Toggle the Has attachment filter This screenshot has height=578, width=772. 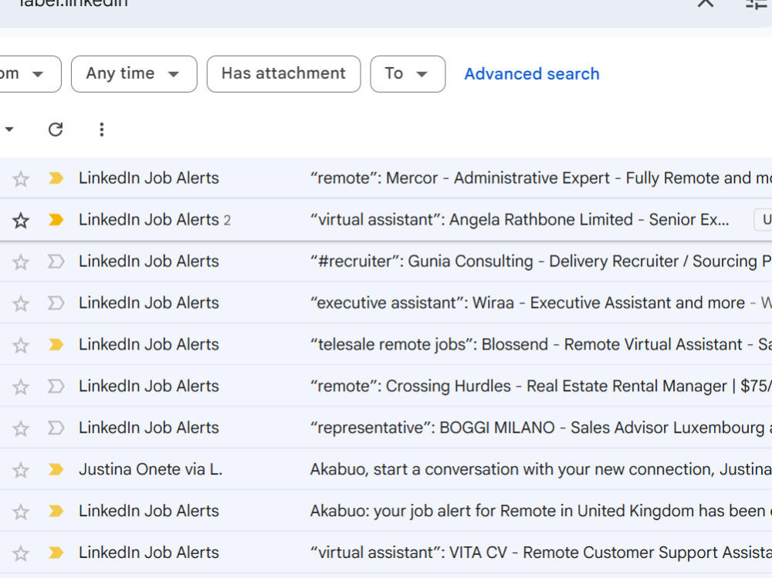(x=283, y=74)
